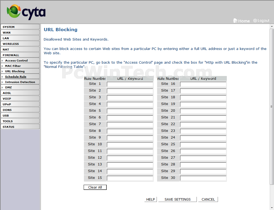Focus the Site 9 URL field

130,138
